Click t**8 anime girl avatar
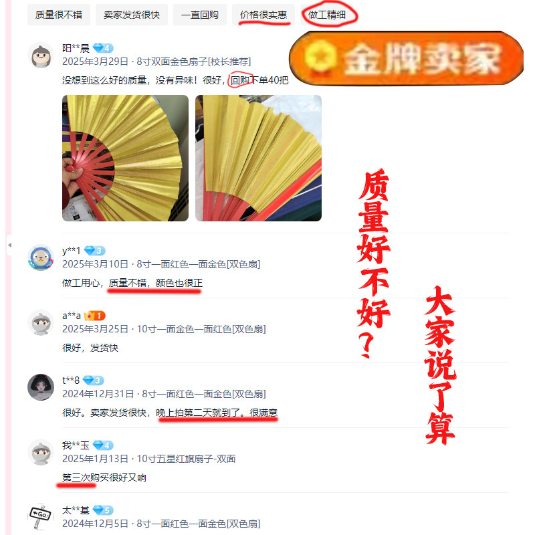 [41, 387]
